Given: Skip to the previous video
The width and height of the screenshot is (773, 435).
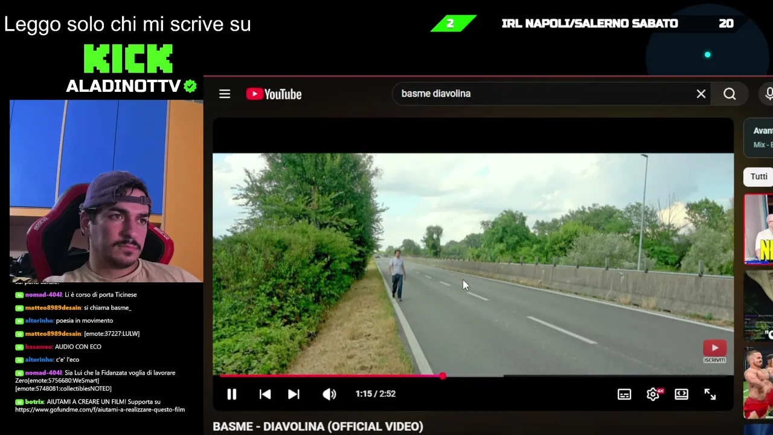Looking at the screenshot, I should point(265,394).
